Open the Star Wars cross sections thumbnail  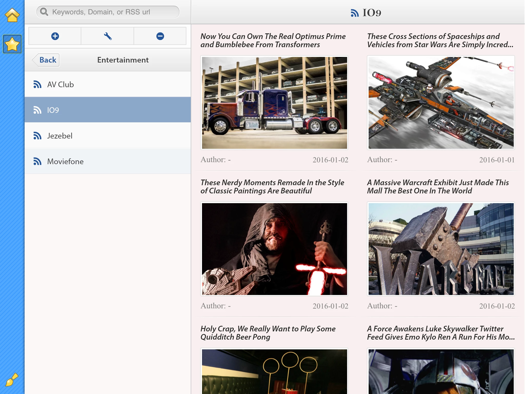(x=441, y=103)
